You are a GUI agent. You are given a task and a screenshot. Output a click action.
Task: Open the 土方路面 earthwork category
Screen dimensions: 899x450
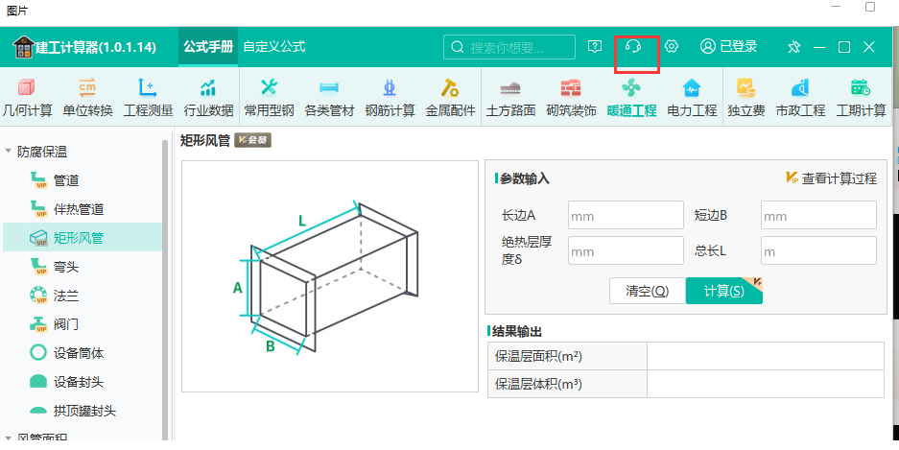pos(510,97)
